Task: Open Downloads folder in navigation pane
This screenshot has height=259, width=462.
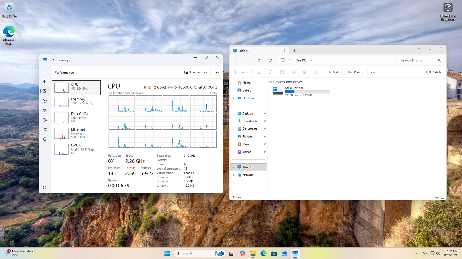Action: tap(249, 121)
